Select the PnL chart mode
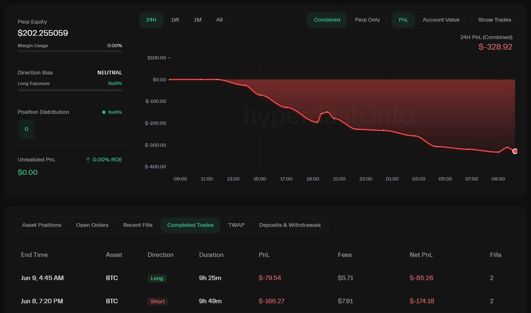The width and height of the screenshot is (531, 313). pos(403,20)
